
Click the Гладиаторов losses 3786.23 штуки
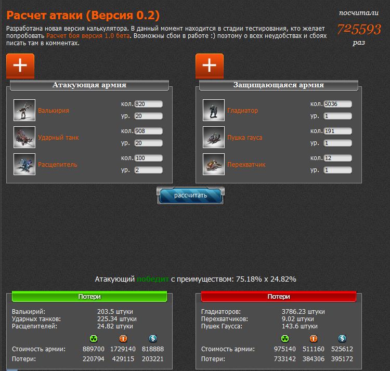tap(303, 312)
